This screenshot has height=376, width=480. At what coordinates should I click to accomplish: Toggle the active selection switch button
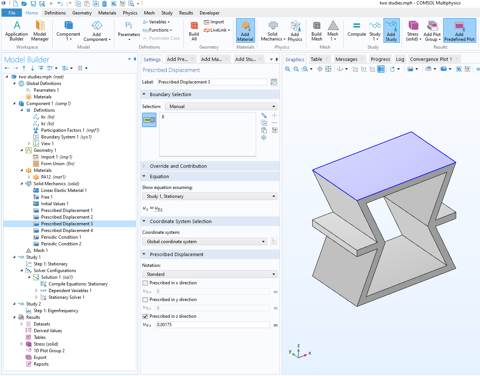click(149, 120)
